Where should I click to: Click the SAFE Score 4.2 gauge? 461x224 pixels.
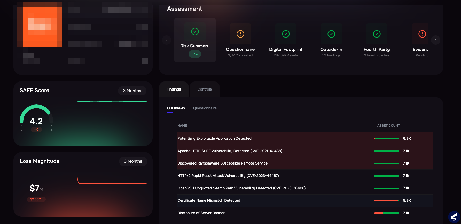coord(36,118)
